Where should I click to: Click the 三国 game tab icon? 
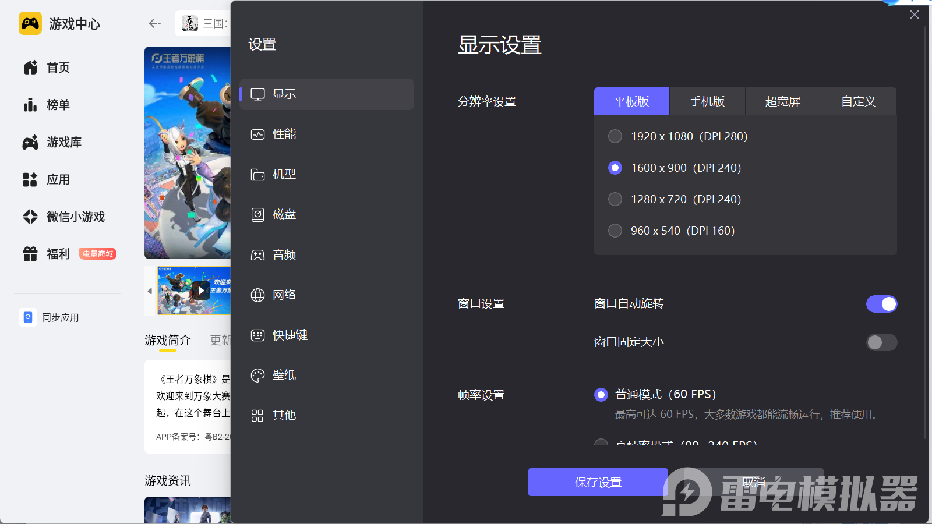point(190,23)
